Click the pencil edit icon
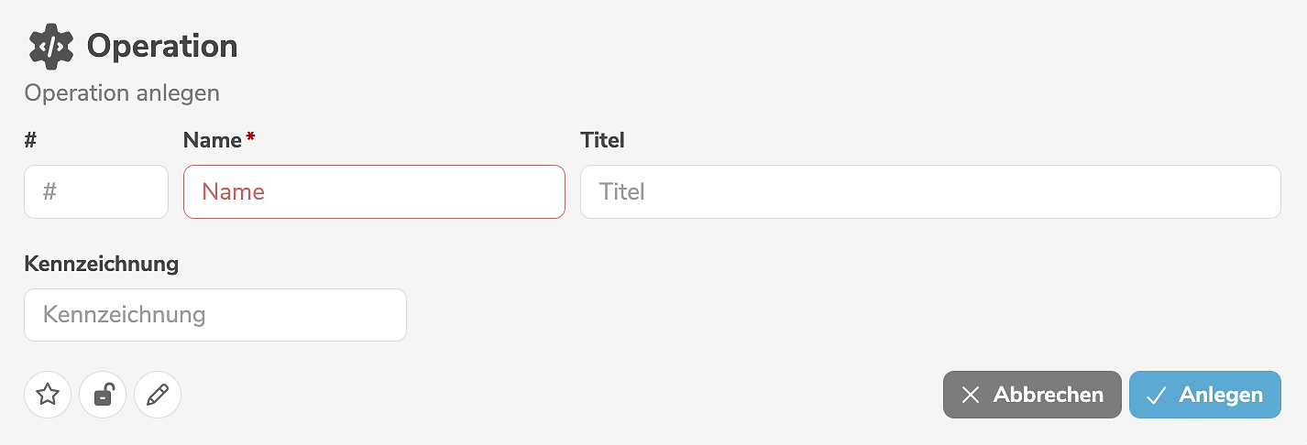The image size is (1307, 445). click(x=158, y=395)
